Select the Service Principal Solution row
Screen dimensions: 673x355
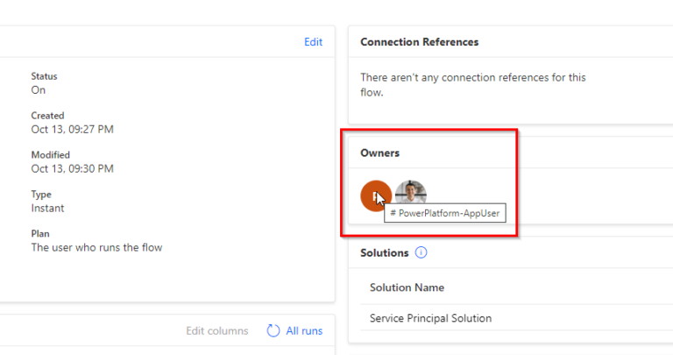tap(430, 318)
